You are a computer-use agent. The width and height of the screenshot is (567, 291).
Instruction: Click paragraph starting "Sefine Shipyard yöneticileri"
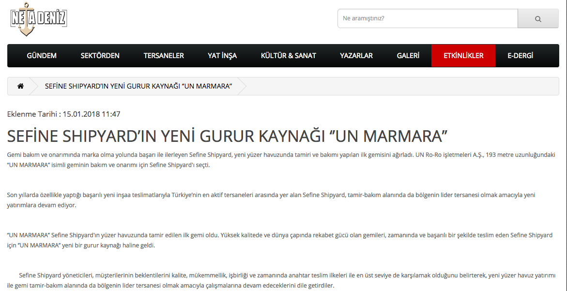281,280
